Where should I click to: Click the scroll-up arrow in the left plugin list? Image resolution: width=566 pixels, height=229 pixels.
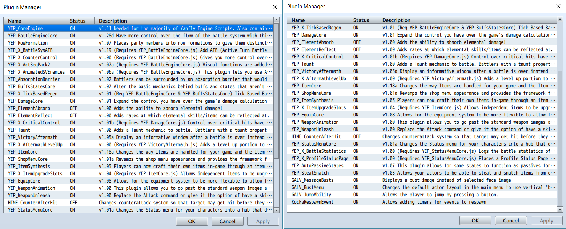tap(276, 20)
